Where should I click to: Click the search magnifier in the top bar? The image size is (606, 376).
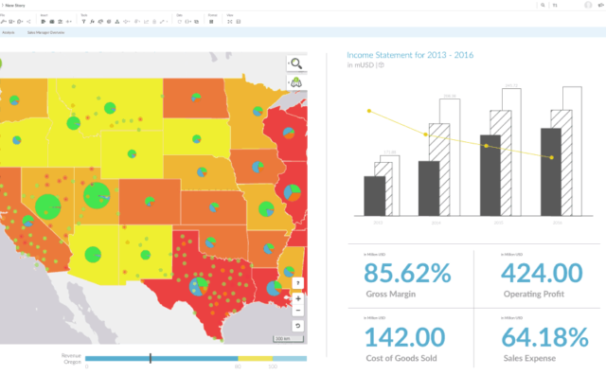(543, 5)
